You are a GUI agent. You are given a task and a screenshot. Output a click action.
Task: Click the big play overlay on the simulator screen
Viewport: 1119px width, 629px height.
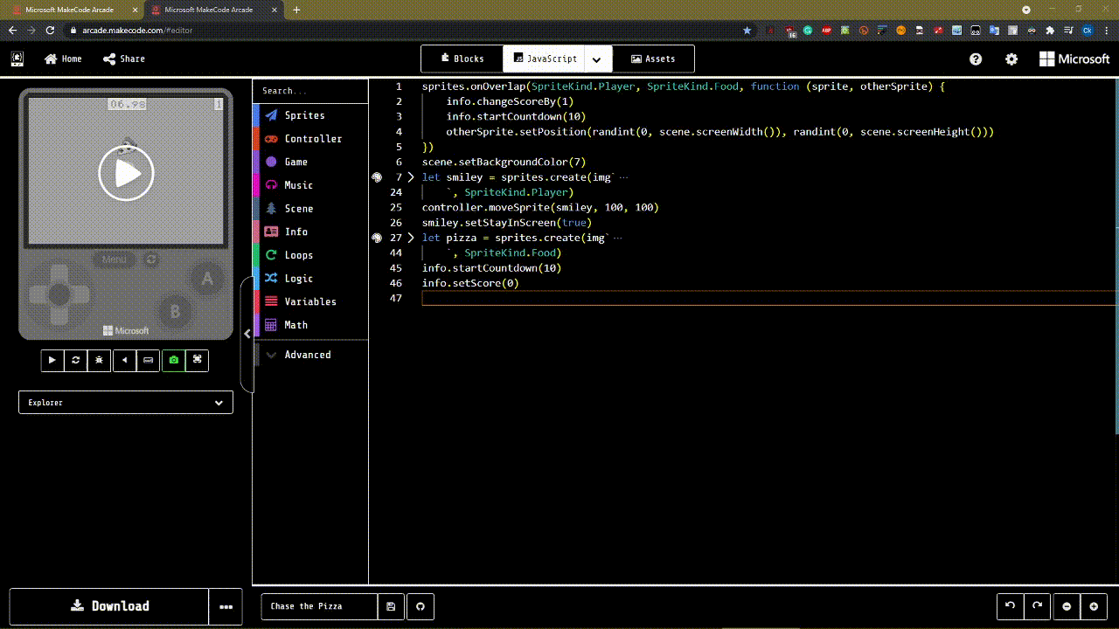click(126, 173)
